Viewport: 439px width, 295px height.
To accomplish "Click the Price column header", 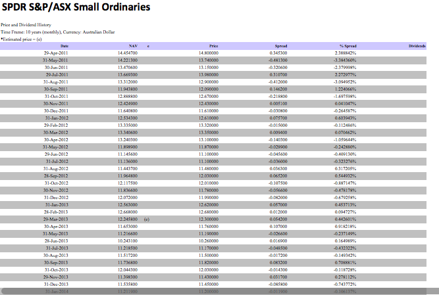I will click(x=214, y=46).
